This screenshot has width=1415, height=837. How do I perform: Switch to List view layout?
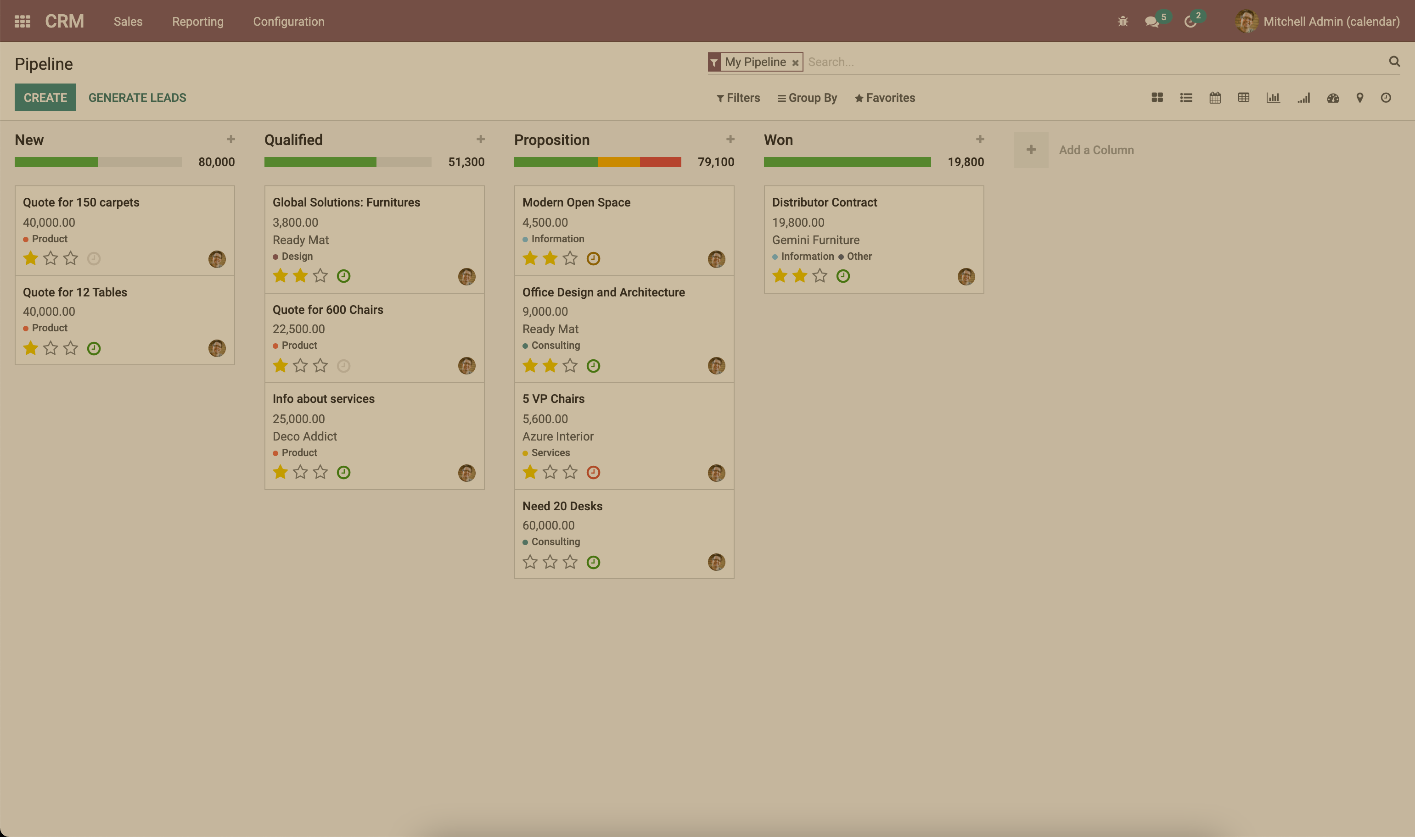coord(1186,99)
